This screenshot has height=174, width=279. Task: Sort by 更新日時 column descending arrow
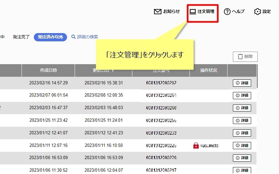(113, 70)
